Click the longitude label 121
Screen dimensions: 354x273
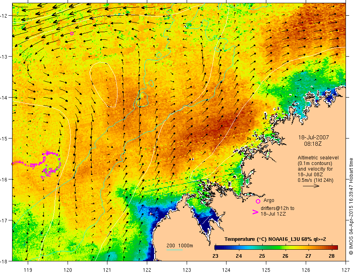coord(107,270)
